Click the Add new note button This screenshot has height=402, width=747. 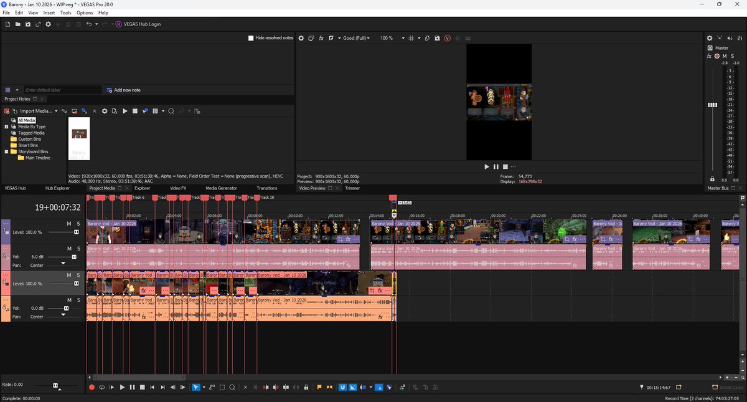click(x=123, y=90)
